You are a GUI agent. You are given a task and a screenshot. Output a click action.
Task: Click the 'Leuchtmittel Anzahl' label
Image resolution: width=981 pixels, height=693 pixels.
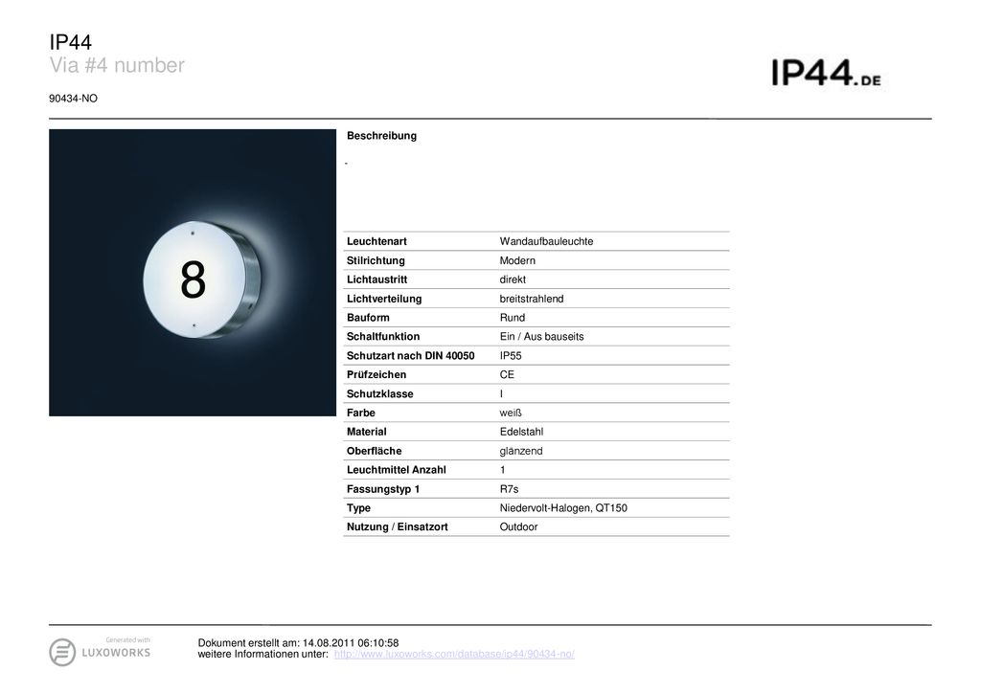(x=397, y=470)
